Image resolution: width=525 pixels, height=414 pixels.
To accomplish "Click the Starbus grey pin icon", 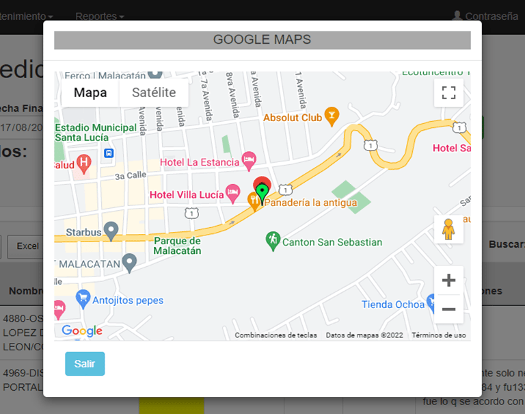I will click(111, 231).
